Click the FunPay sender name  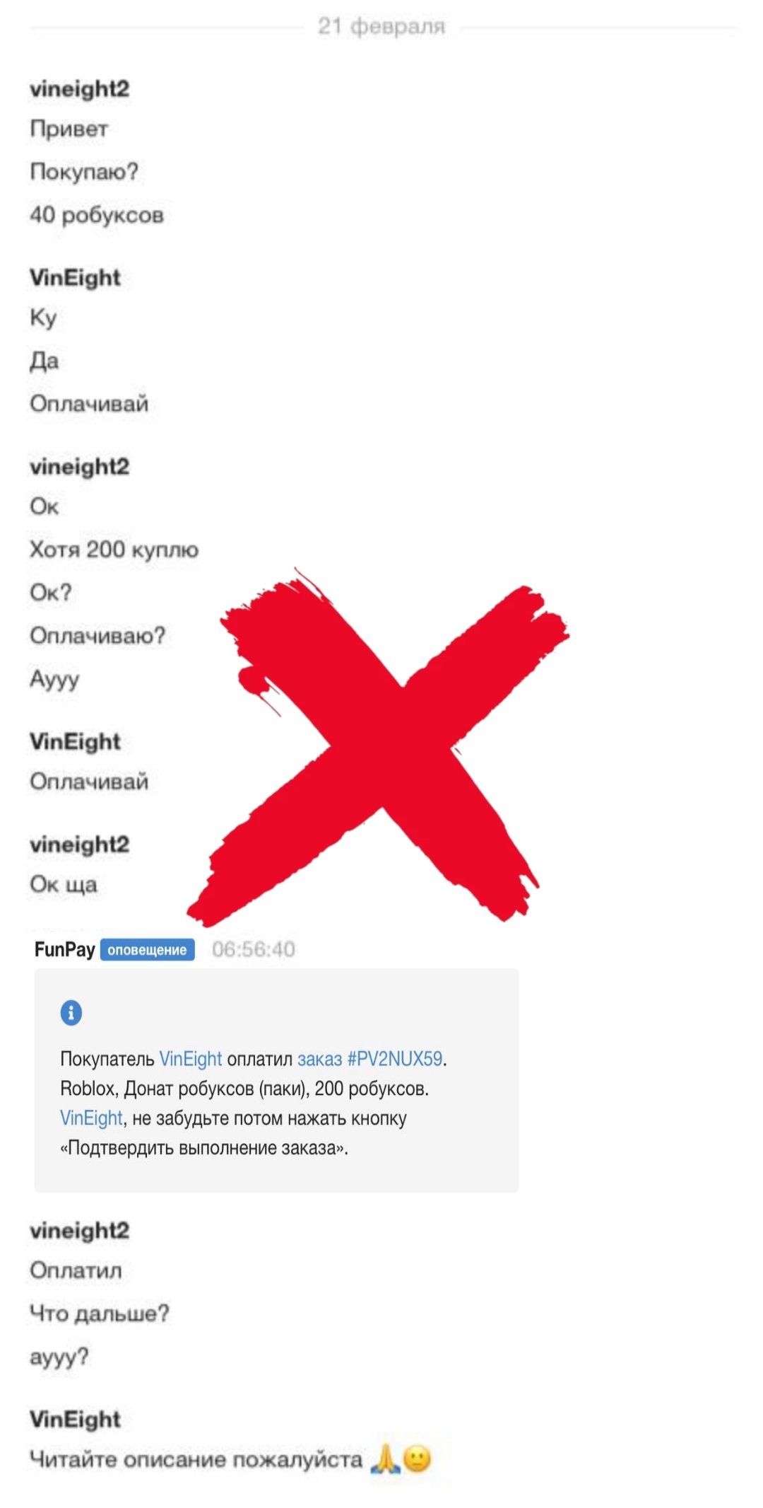64,949
